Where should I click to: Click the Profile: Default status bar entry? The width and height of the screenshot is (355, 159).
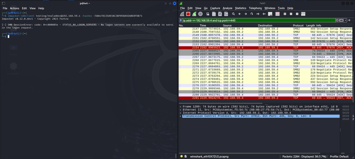click(x=339, y=157)
